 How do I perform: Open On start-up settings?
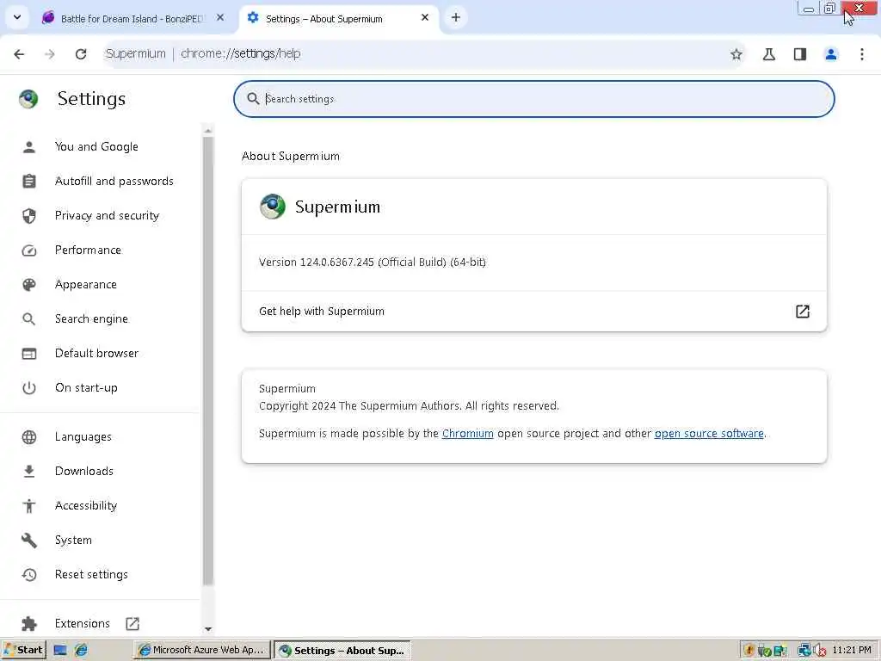[x=86, y=388]
